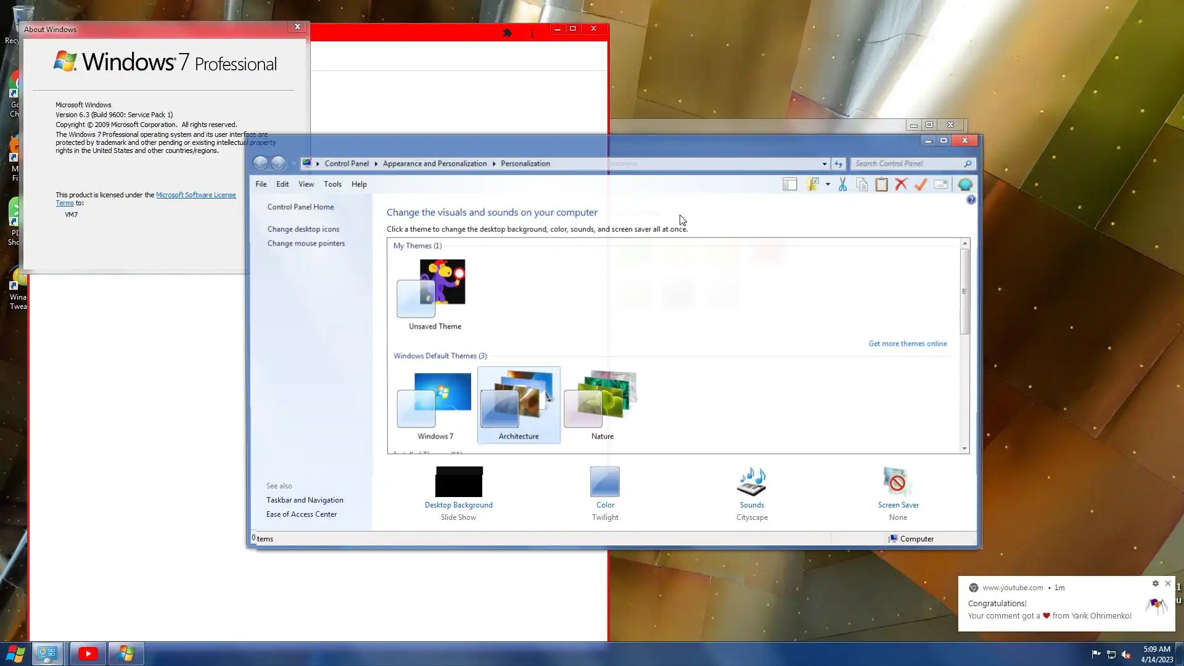1184x666 pixels.
Task: Expand breadcrumb arrow after Control Panel
Action: [376, 164]
